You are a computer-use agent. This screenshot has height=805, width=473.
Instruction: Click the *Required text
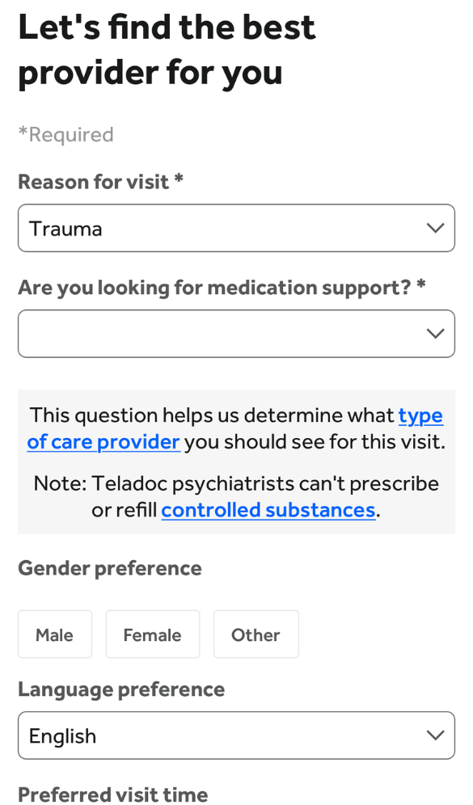click(x=65, y=134)
